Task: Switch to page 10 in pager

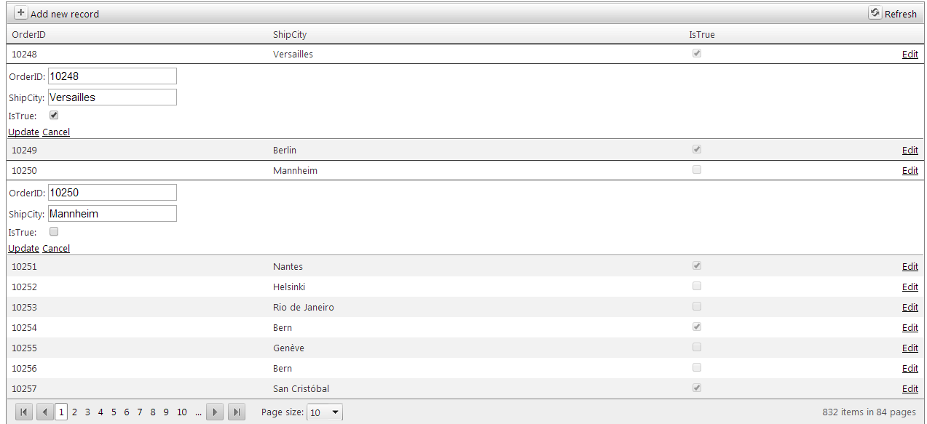Action: pos(182,412)
